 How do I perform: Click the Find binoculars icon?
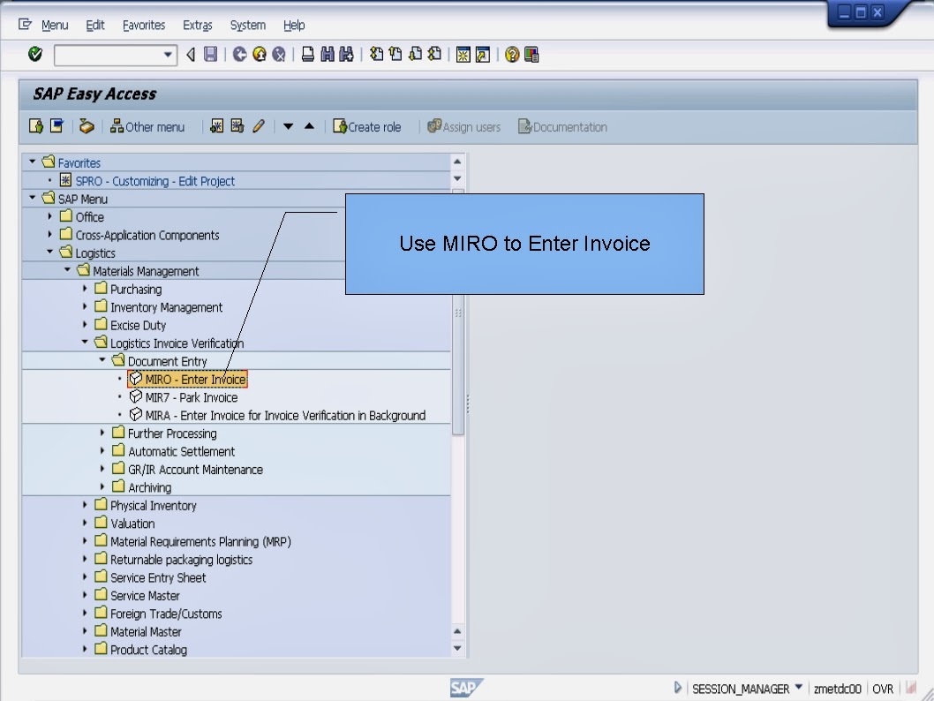(x=327, y=55)
